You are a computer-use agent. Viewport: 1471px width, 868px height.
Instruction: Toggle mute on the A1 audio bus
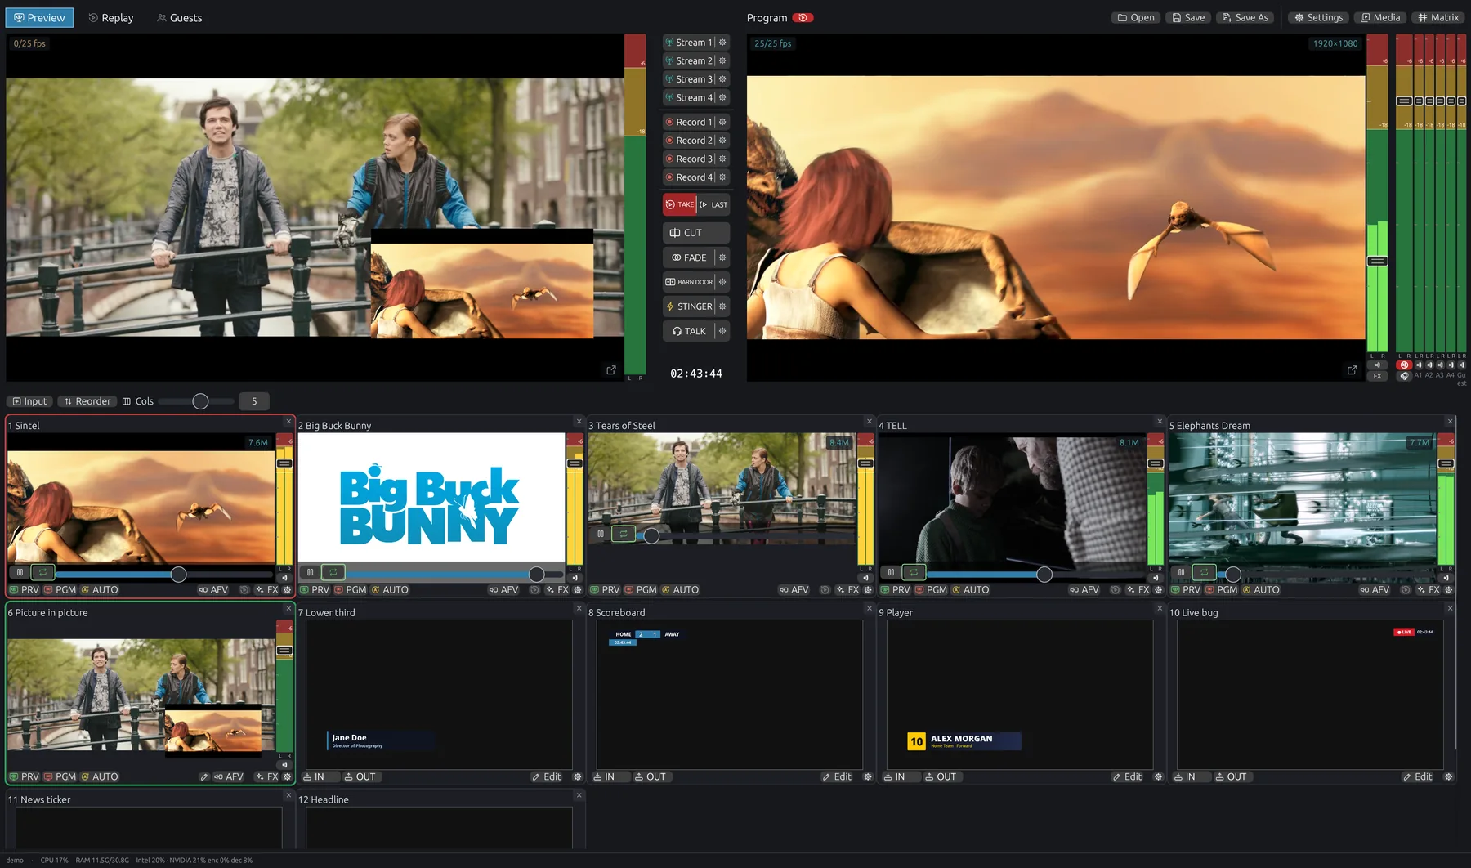[1418, 365]
